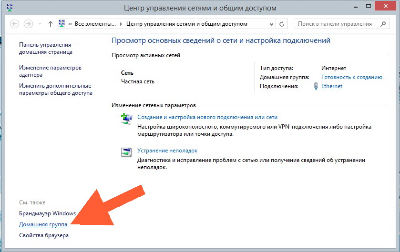Image resolution: width=400 pixels, height=252 pixels.
Task: Open the window system menu icon in the title bar
Action: tap(10, 8)
